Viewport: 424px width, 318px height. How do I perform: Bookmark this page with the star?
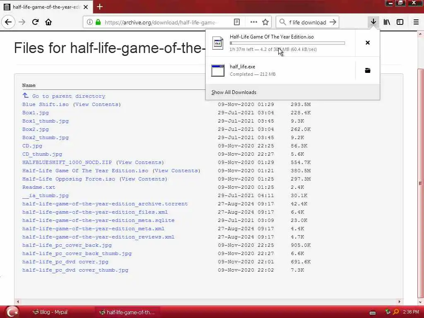[265, 22]
